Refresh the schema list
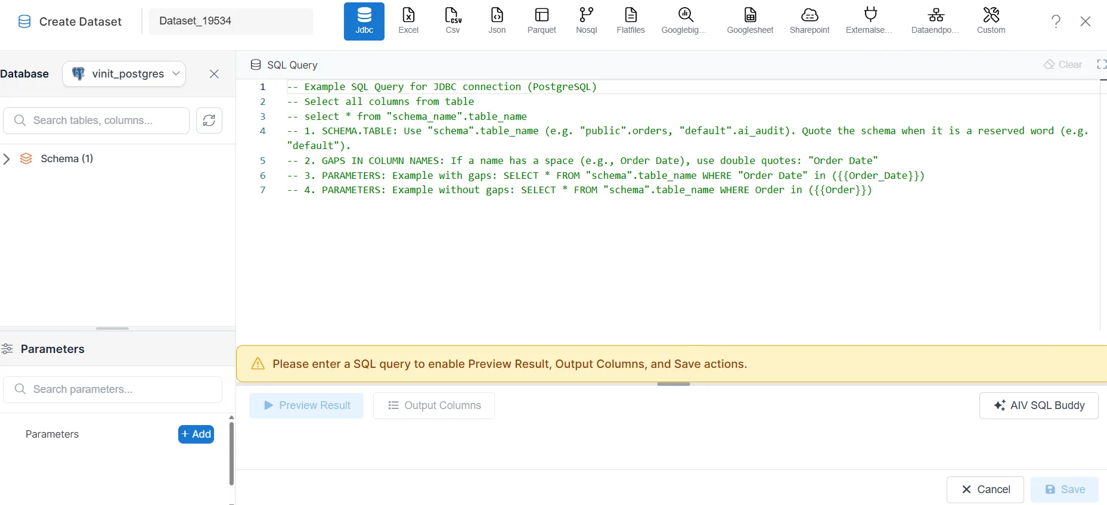 click(x=209, y=120)
